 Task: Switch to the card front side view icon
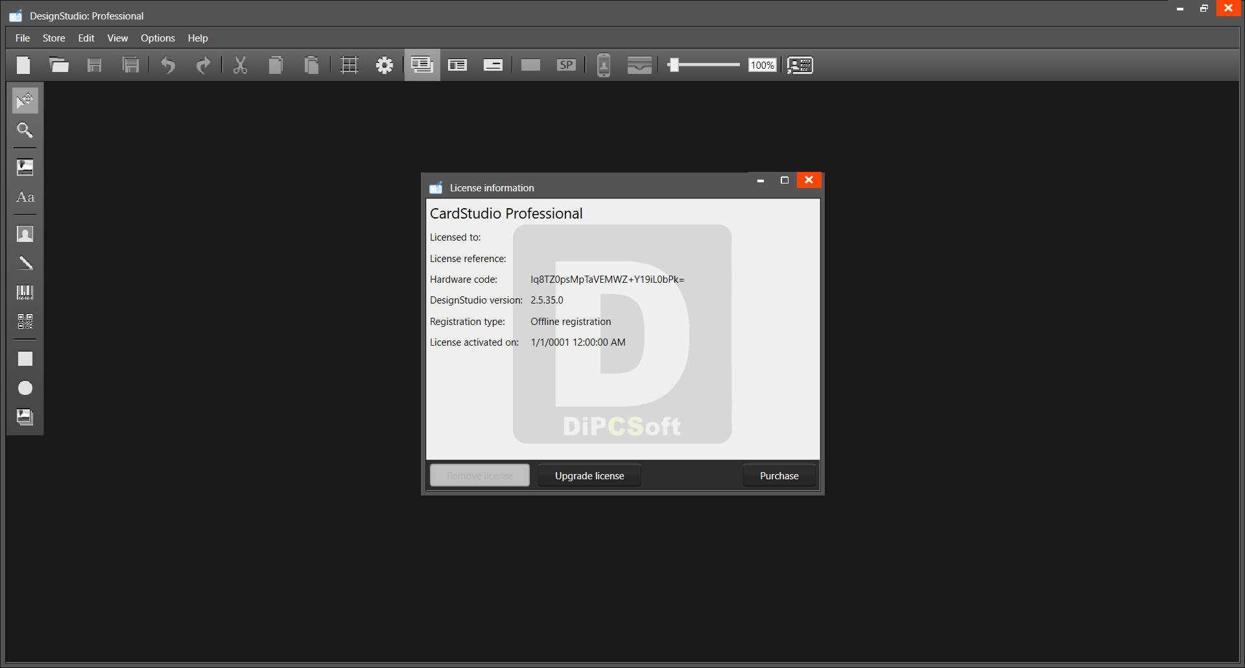click(458, 65)
